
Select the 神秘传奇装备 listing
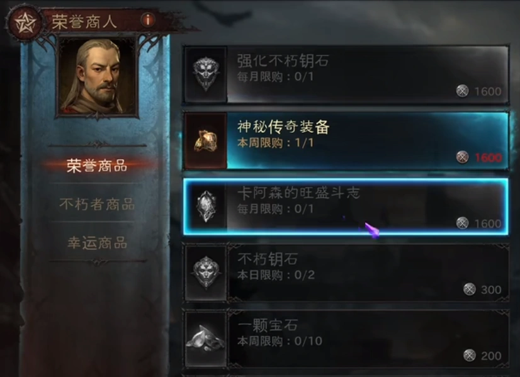click(346, 140)
